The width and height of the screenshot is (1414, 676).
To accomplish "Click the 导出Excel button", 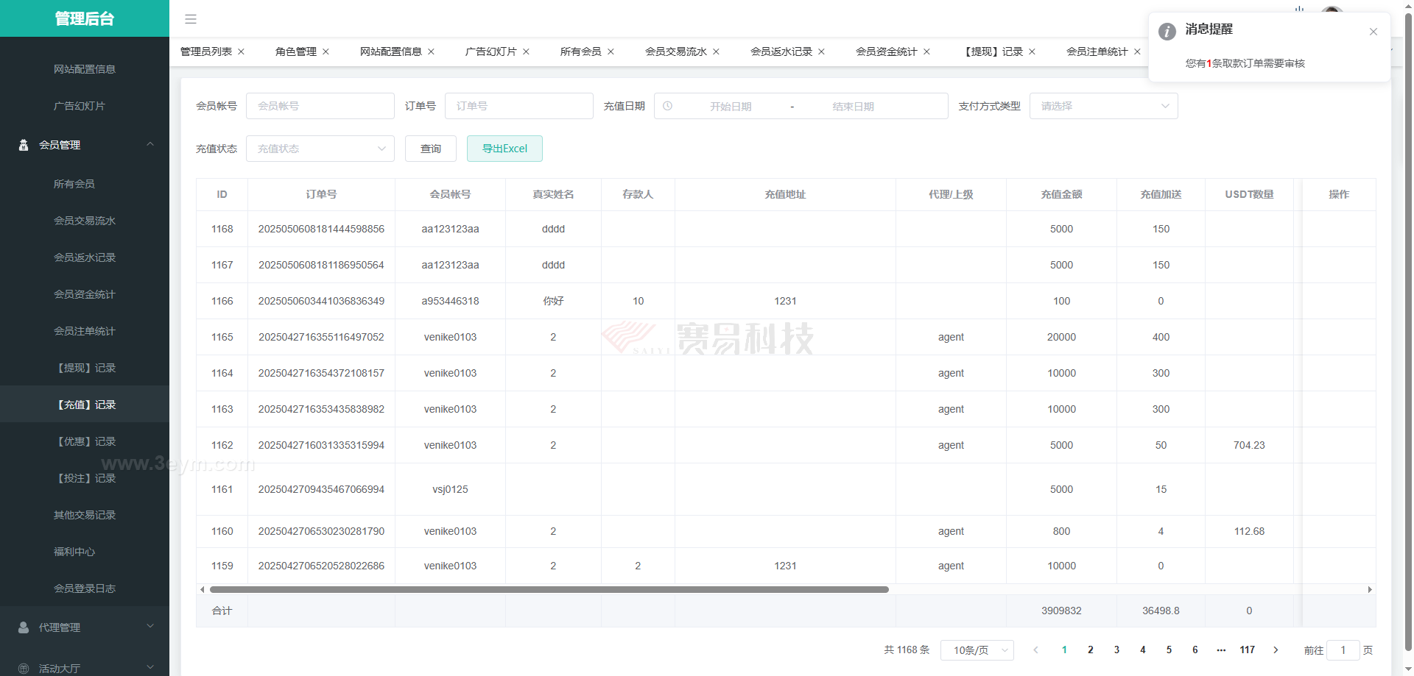I will 504,149.
